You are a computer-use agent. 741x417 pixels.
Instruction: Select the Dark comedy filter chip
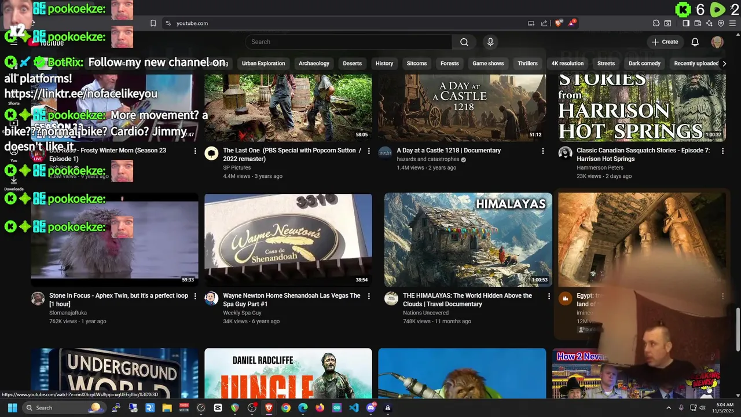pos(644,63)
